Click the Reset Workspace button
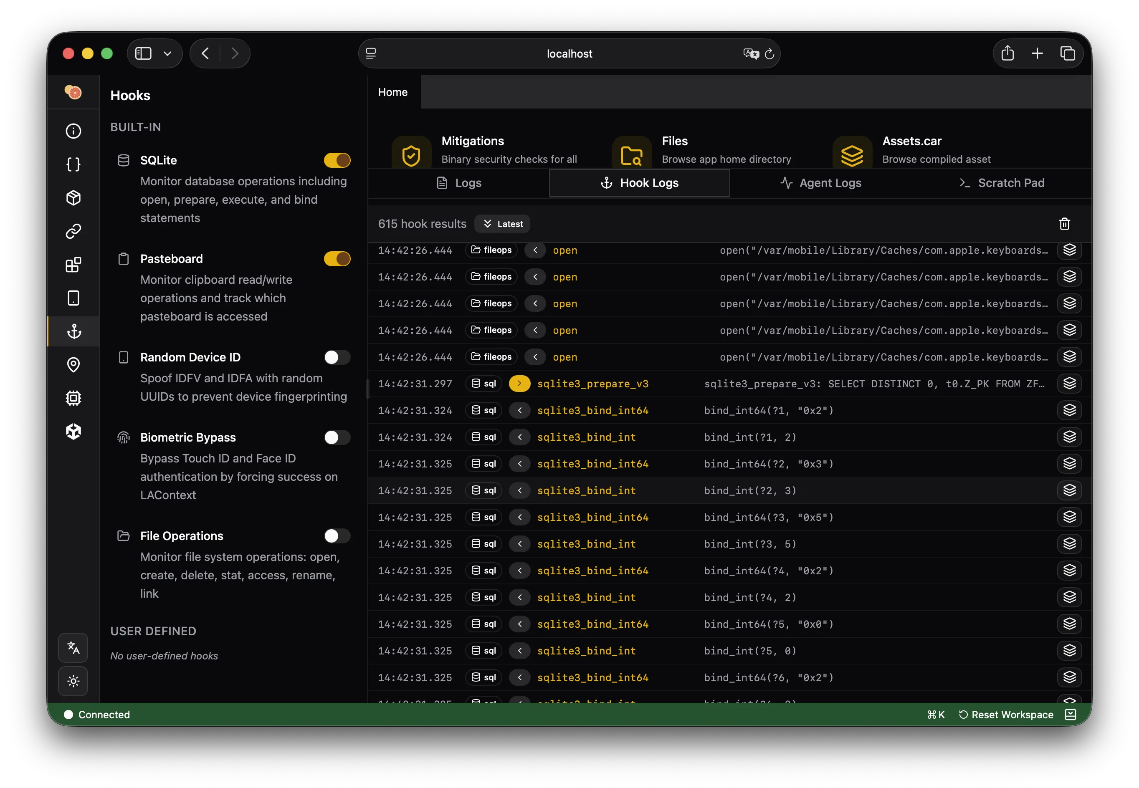Image resolution: width=1139 pixels, height=788 pixels. pos(1006,715)
